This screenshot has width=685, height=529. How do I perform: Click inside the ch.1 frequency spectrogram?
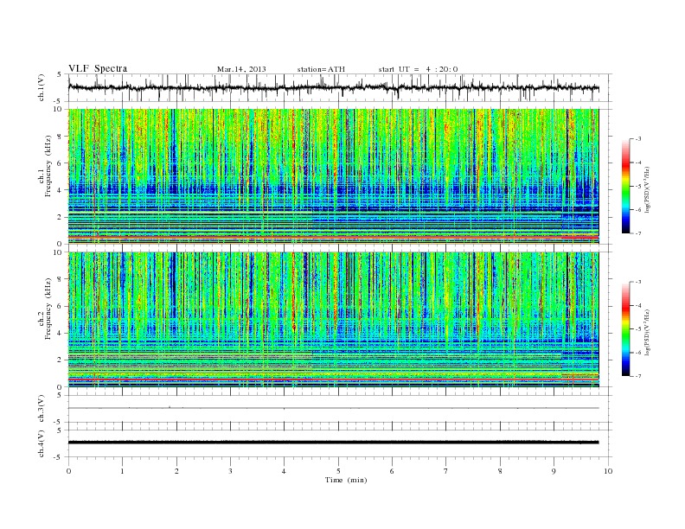(x=333, y=176)
